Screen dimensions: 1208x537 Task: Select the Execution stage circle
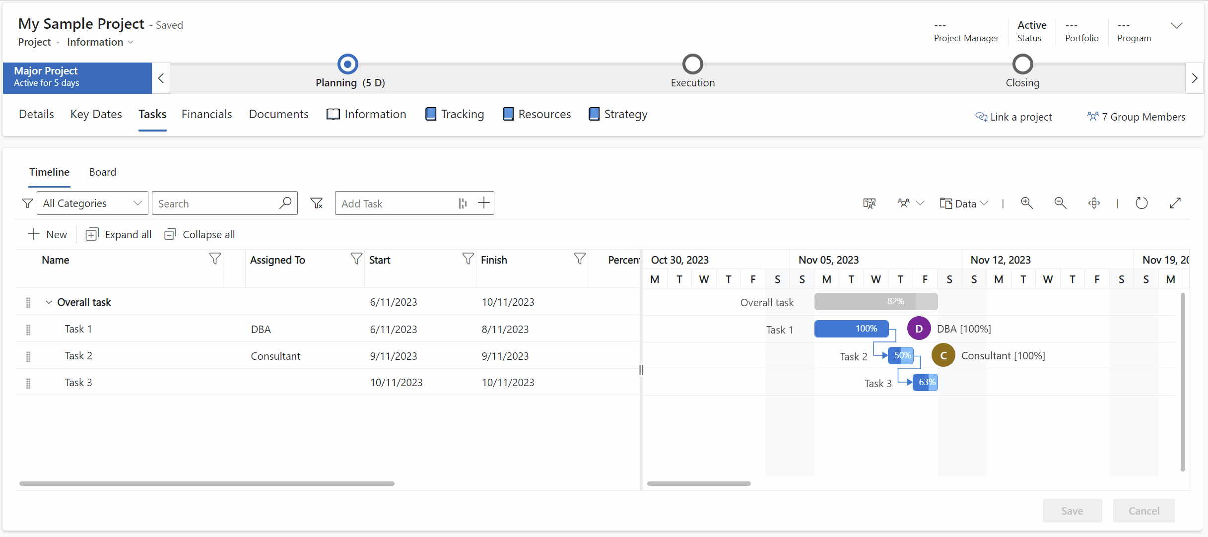(x=693, y=64)
